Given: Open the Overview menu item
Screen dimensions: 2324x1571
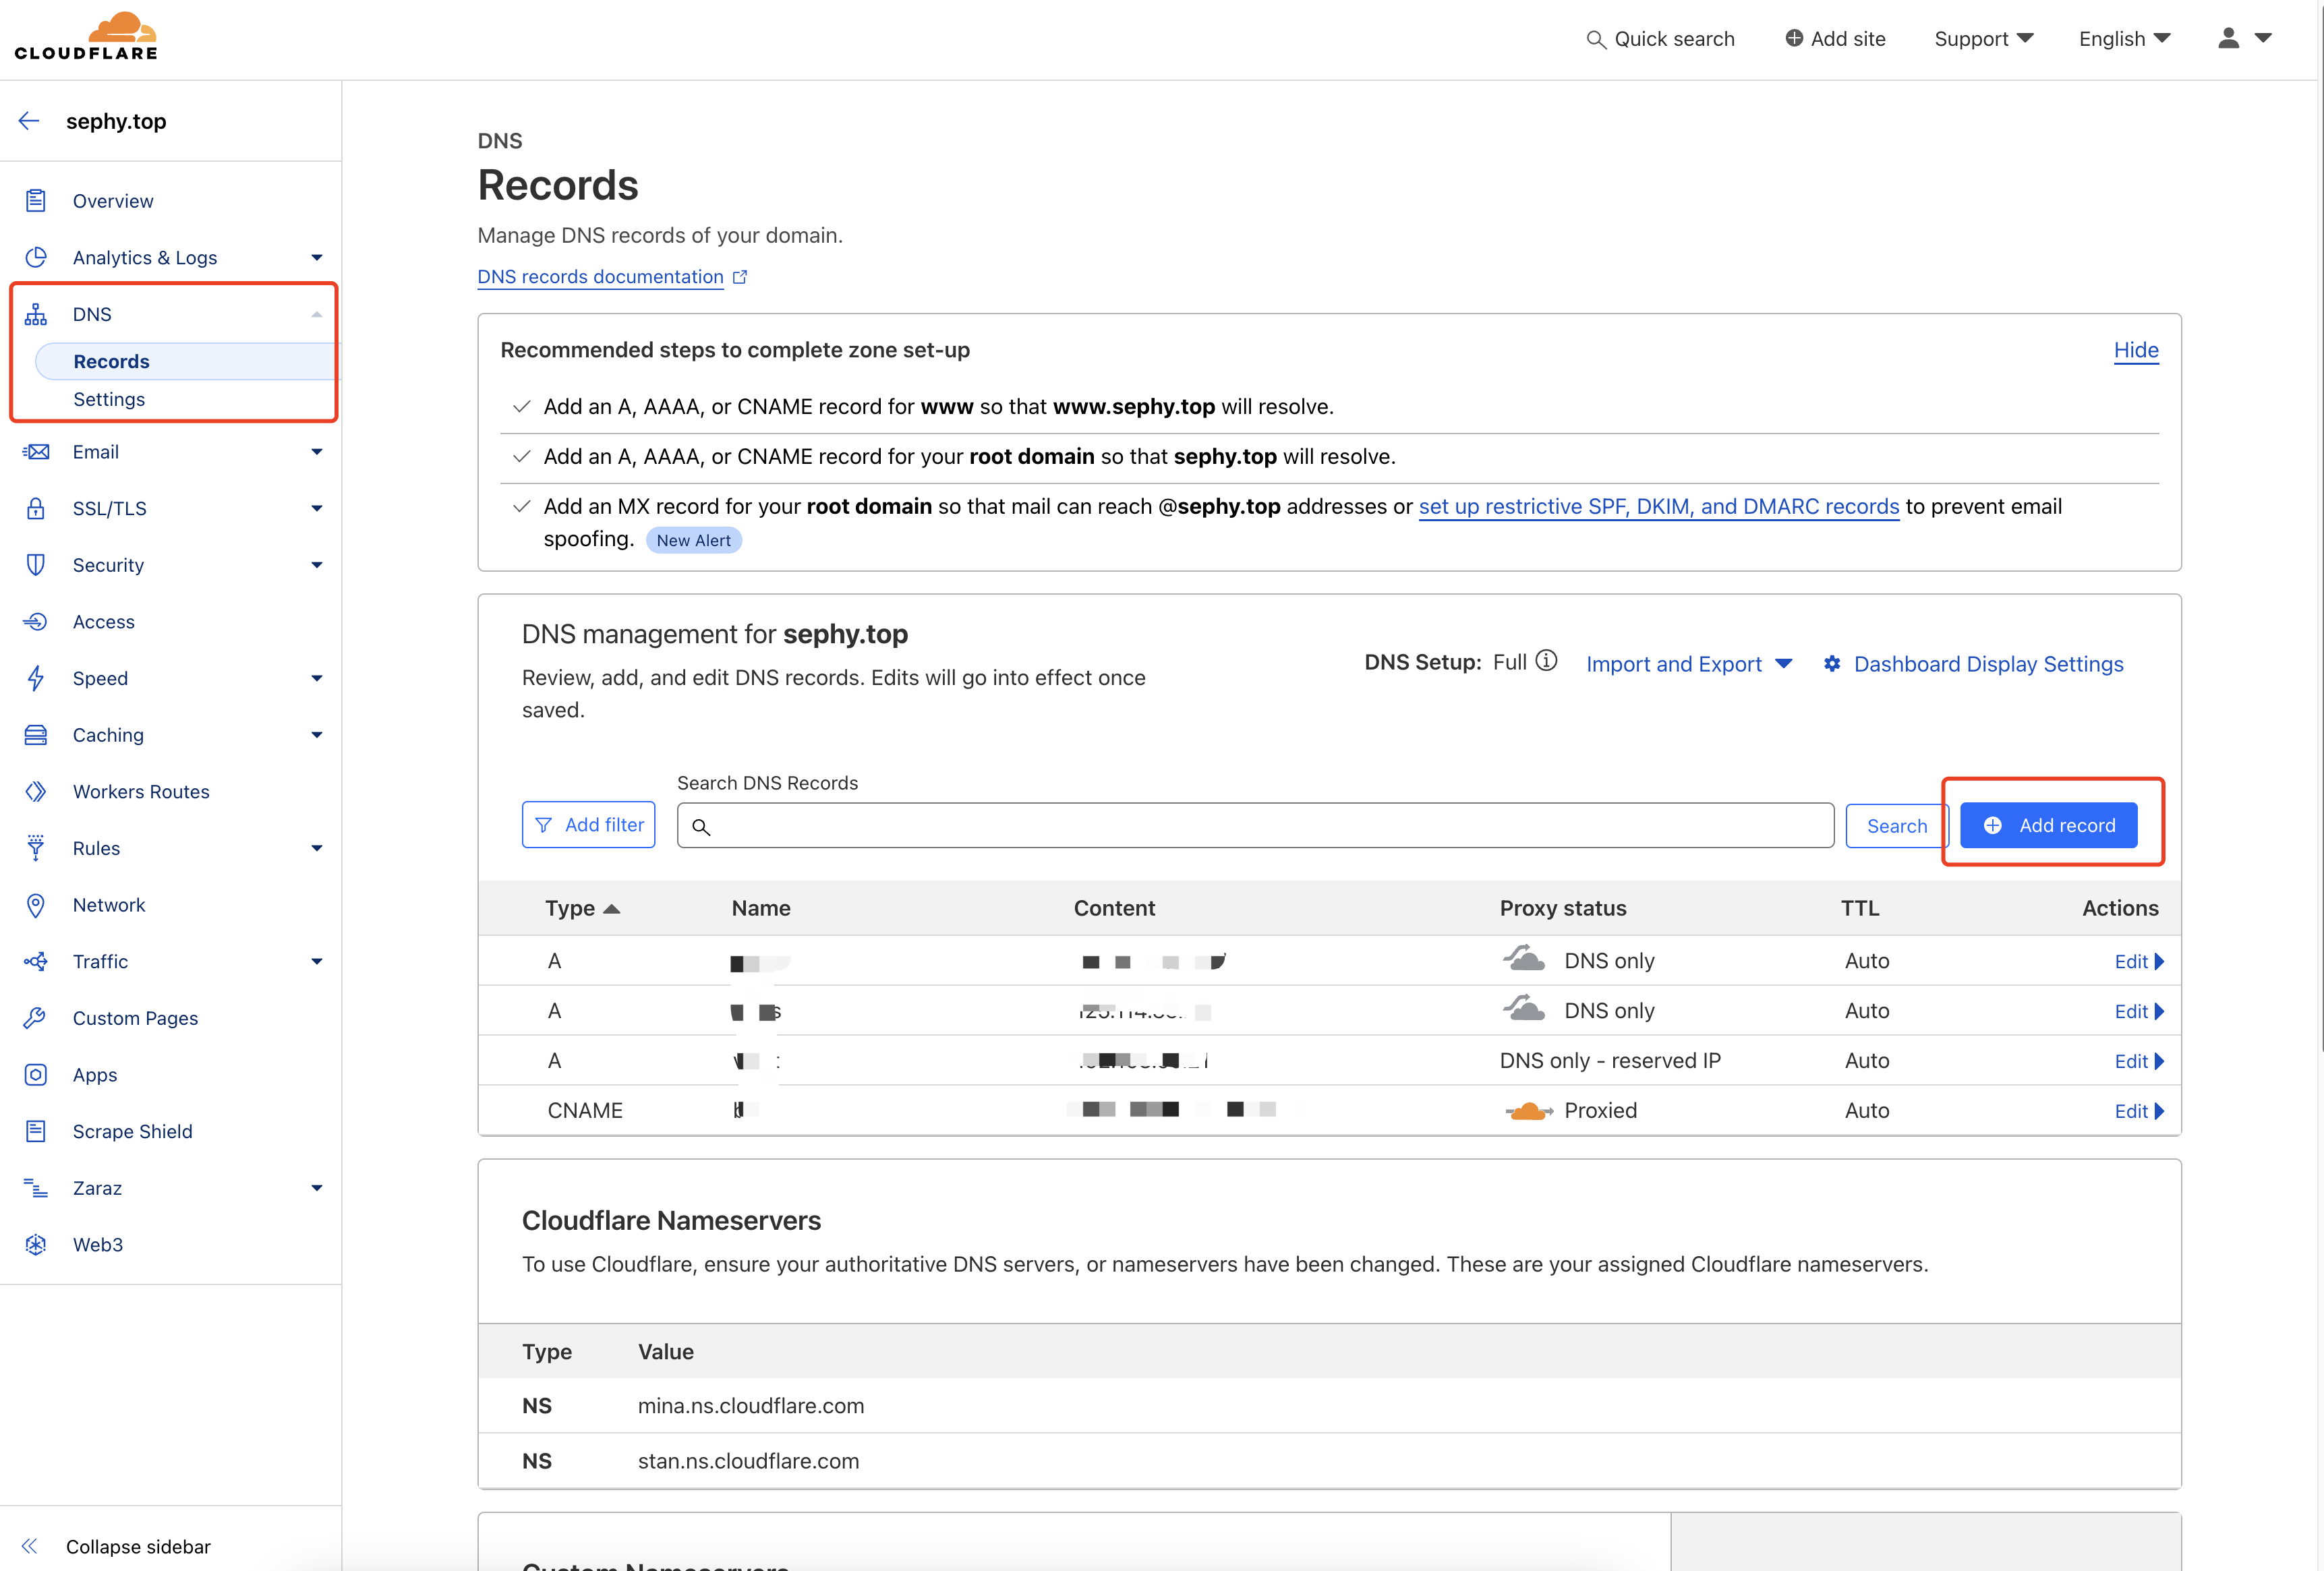Looking at the screenshot, I should 113,201.
